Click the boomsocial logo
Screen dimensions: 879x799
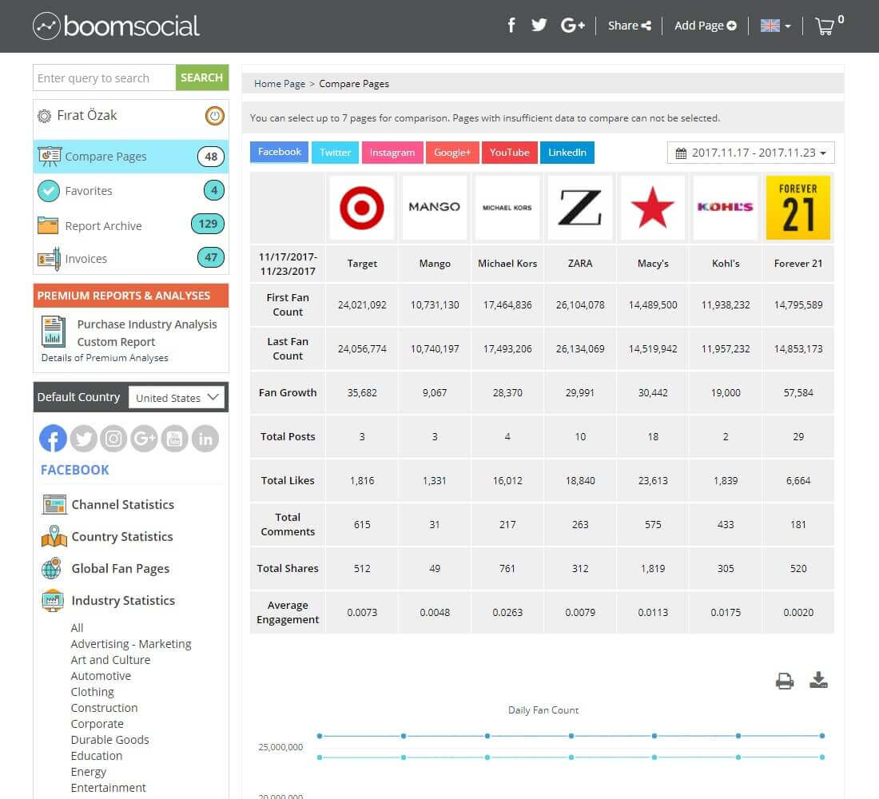tap(116, 26)
